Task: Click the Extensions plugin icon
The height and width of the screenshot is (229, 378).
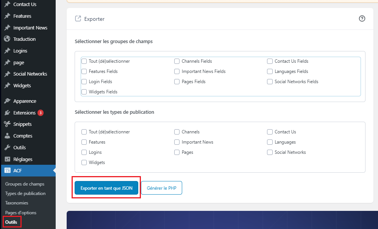Action: click(x=7, y=113)
